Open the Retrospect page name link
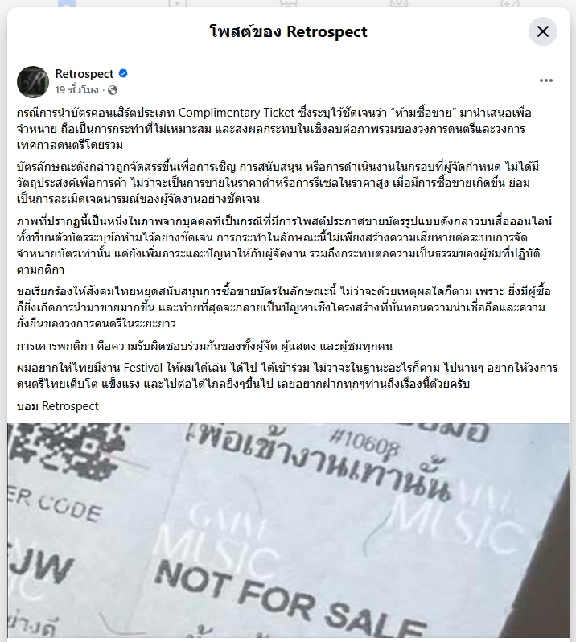This screenshot has height=642, width=576. (x=84, y=74)
